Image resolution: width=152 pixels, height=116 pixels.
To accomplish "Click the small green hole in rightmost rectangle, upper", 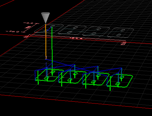I will [x=122, y=77].
